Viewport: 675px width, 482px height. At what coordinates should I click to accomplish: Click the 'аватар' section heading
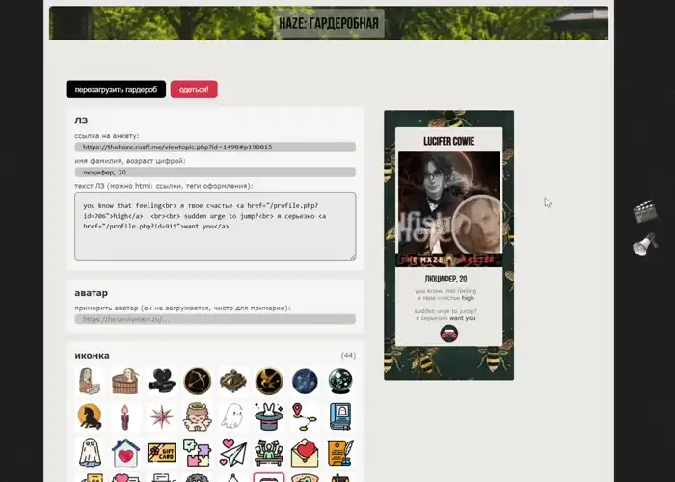(x=92, y=293)
